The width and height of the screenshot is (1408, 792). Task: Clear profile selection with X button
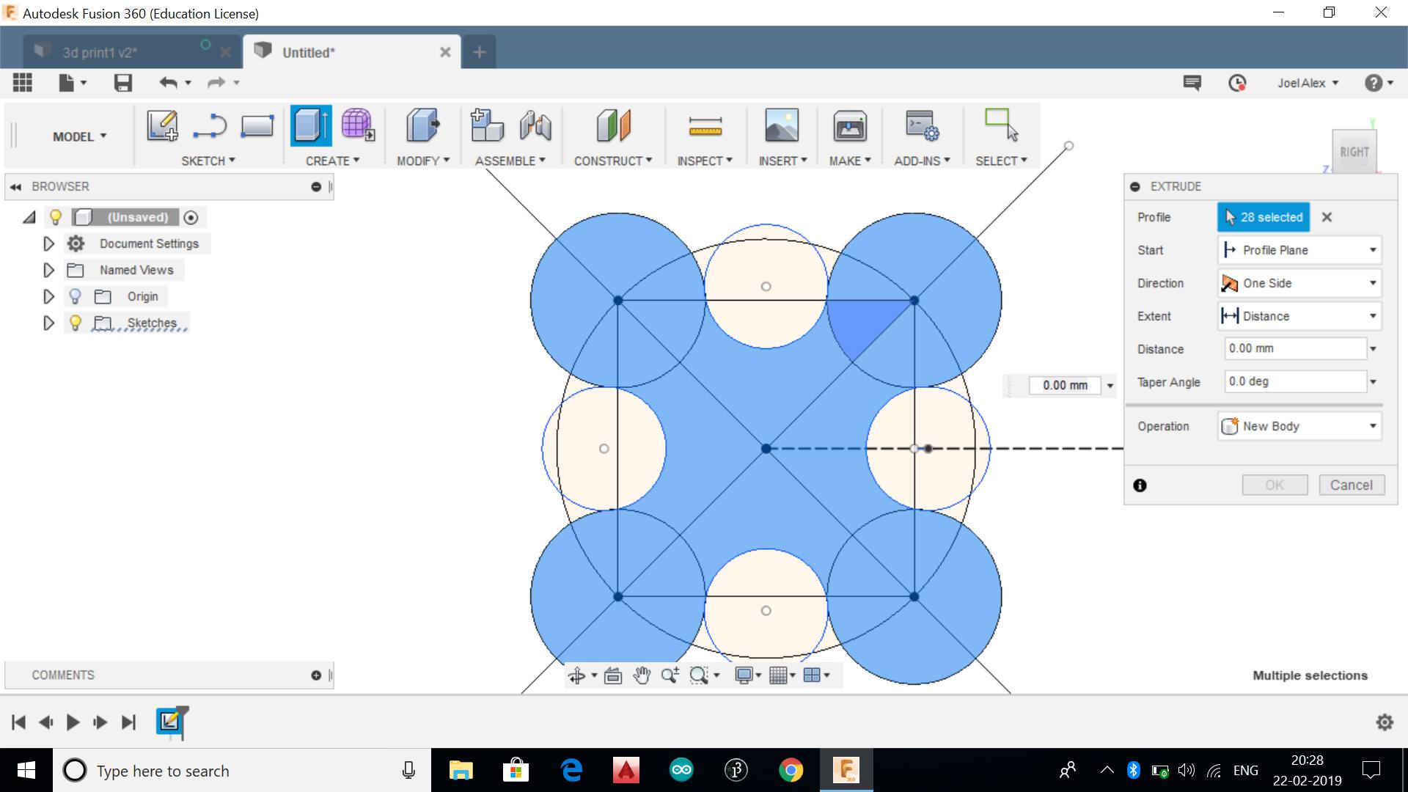1327,217
